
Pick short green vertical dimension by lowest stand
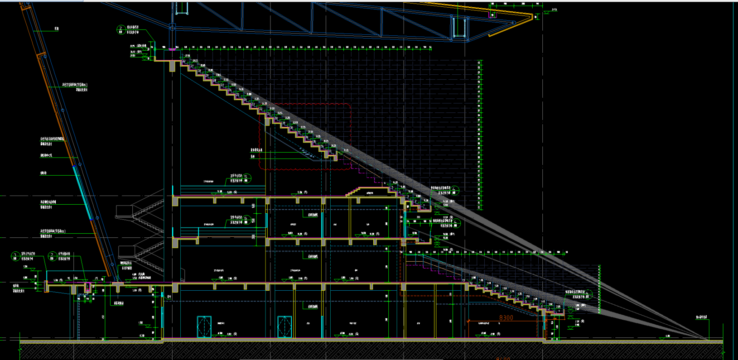[599, 289]
